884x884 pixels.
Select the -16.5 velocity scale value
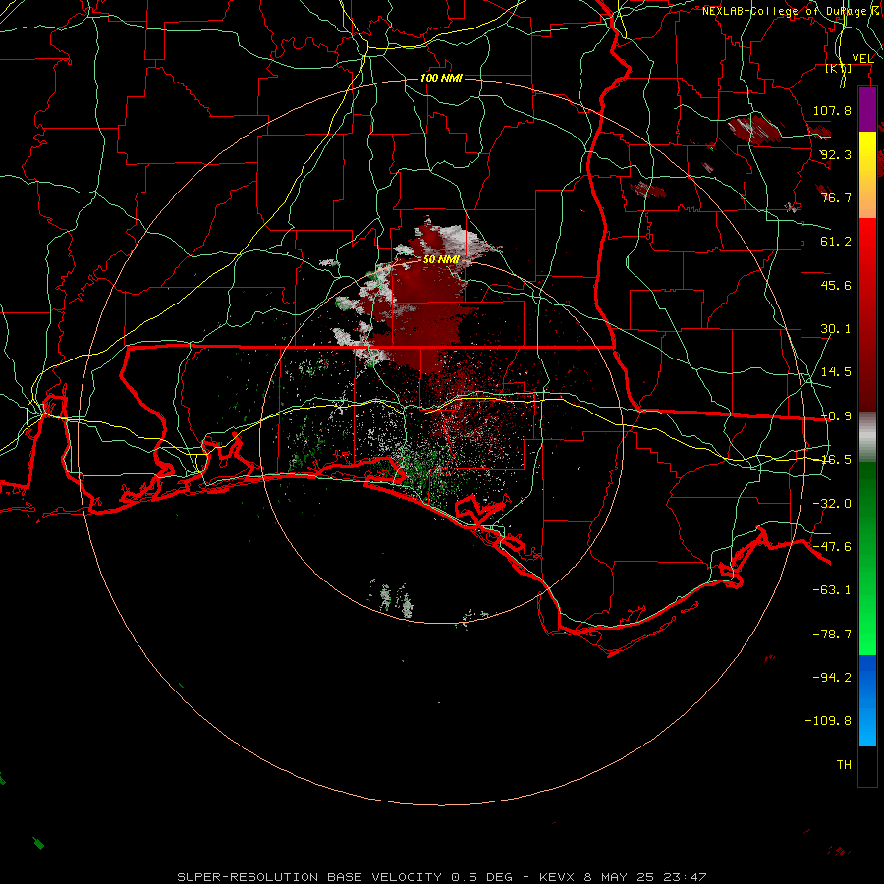(836, 460)
